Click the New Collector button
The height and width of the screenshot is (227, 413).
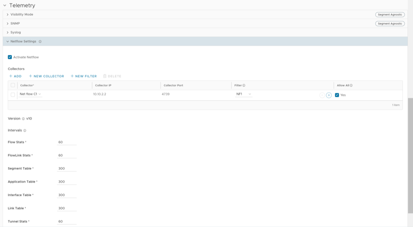(46, 76)
